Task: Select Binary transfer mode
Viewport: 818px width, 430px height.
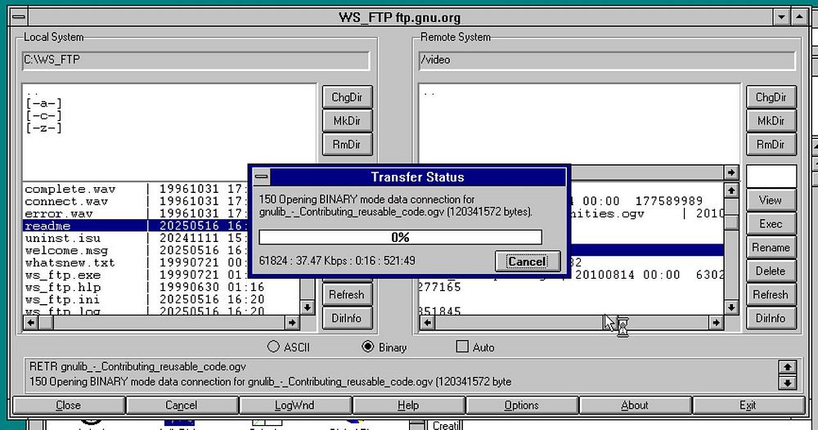Action: pos(384,347)
